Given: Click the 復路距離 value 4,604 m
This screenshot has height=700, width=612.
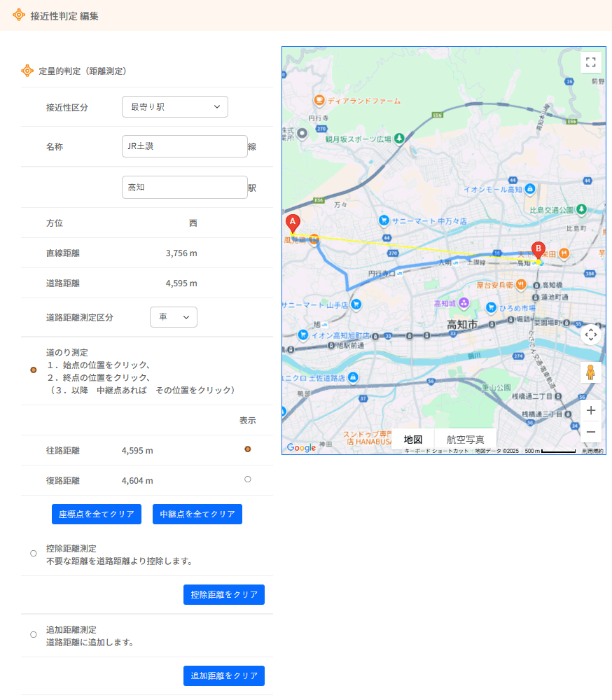Looking at the screenshot, I should click(137, 481).
